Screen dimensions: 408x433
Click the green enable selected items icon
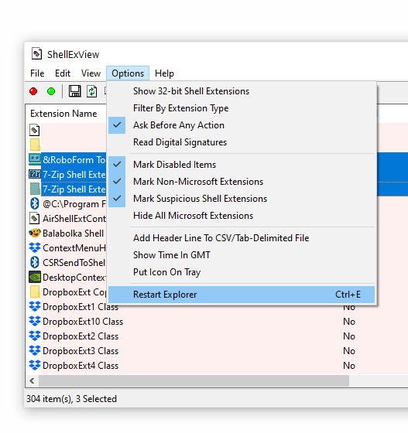(51, 91)
